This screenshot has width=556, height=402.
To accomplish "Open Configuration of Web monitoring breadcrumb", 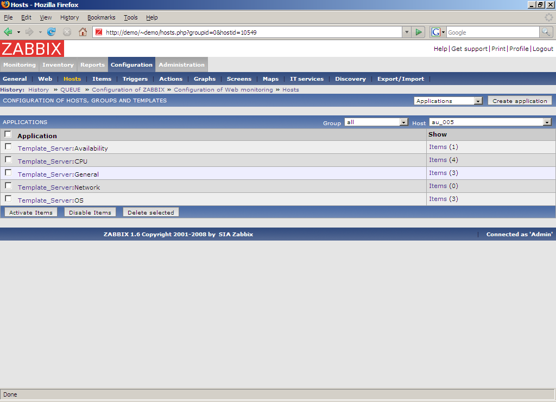I will (x=223, y=90).
